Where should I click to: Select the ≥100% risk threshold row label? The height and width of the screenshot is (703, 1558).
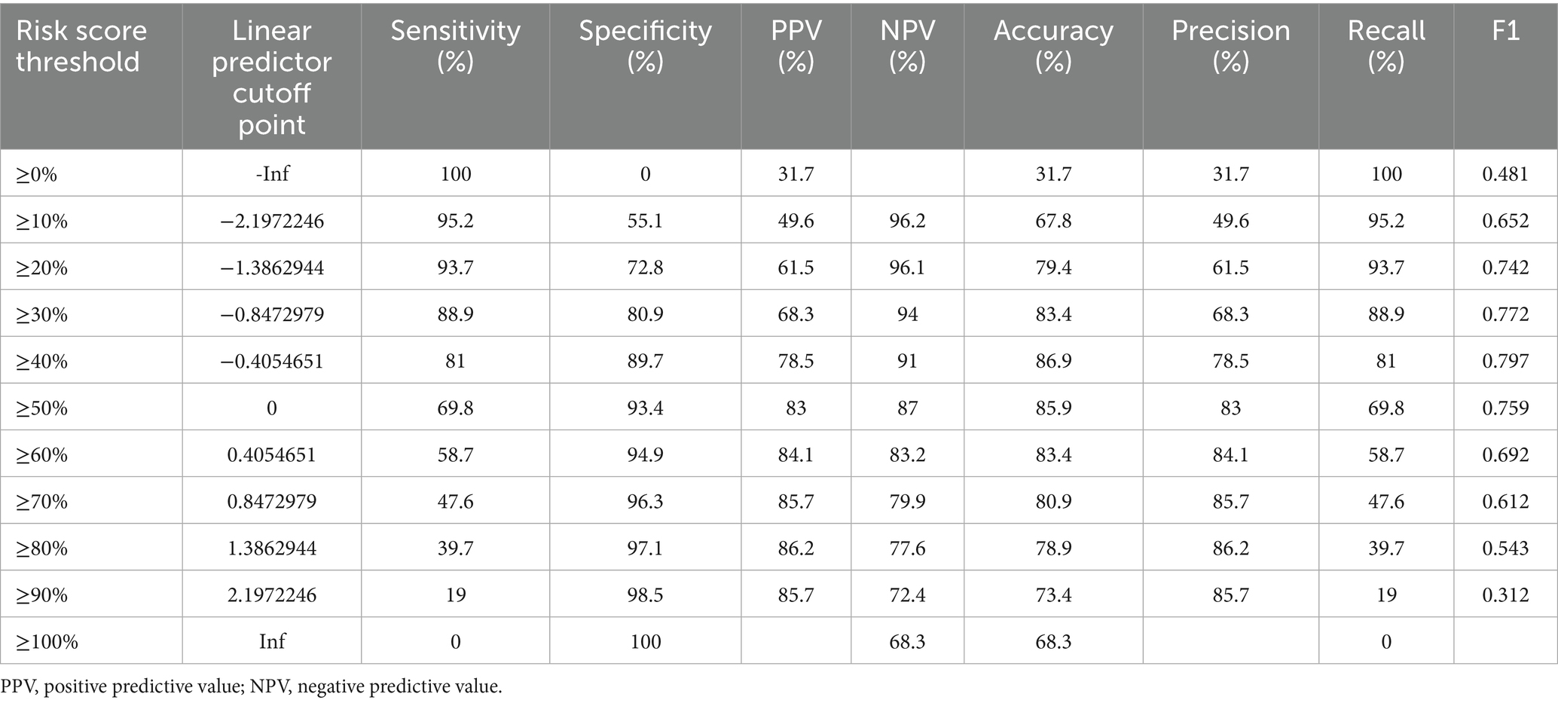tap(47, 642)
